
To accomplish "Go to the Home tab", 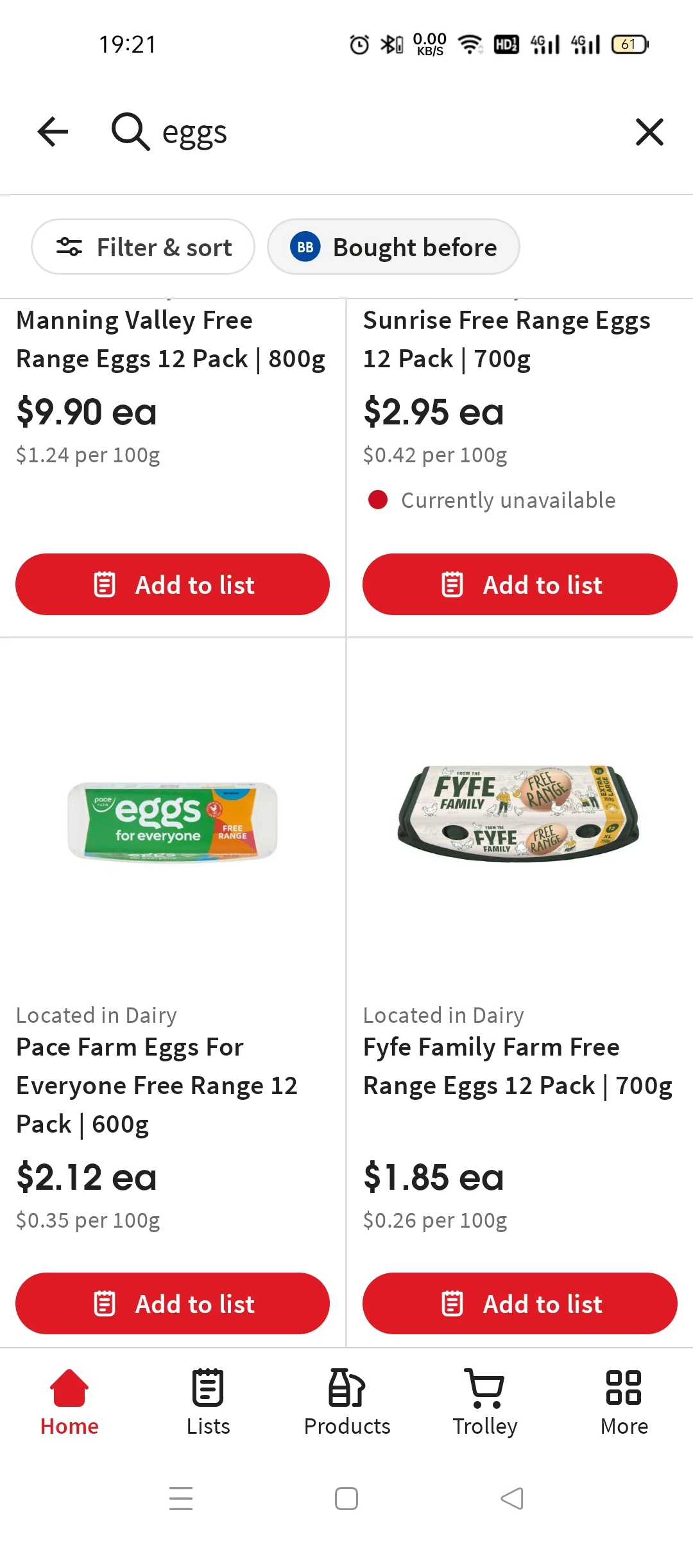I will pyautogui.click(x=69, y=1403).
